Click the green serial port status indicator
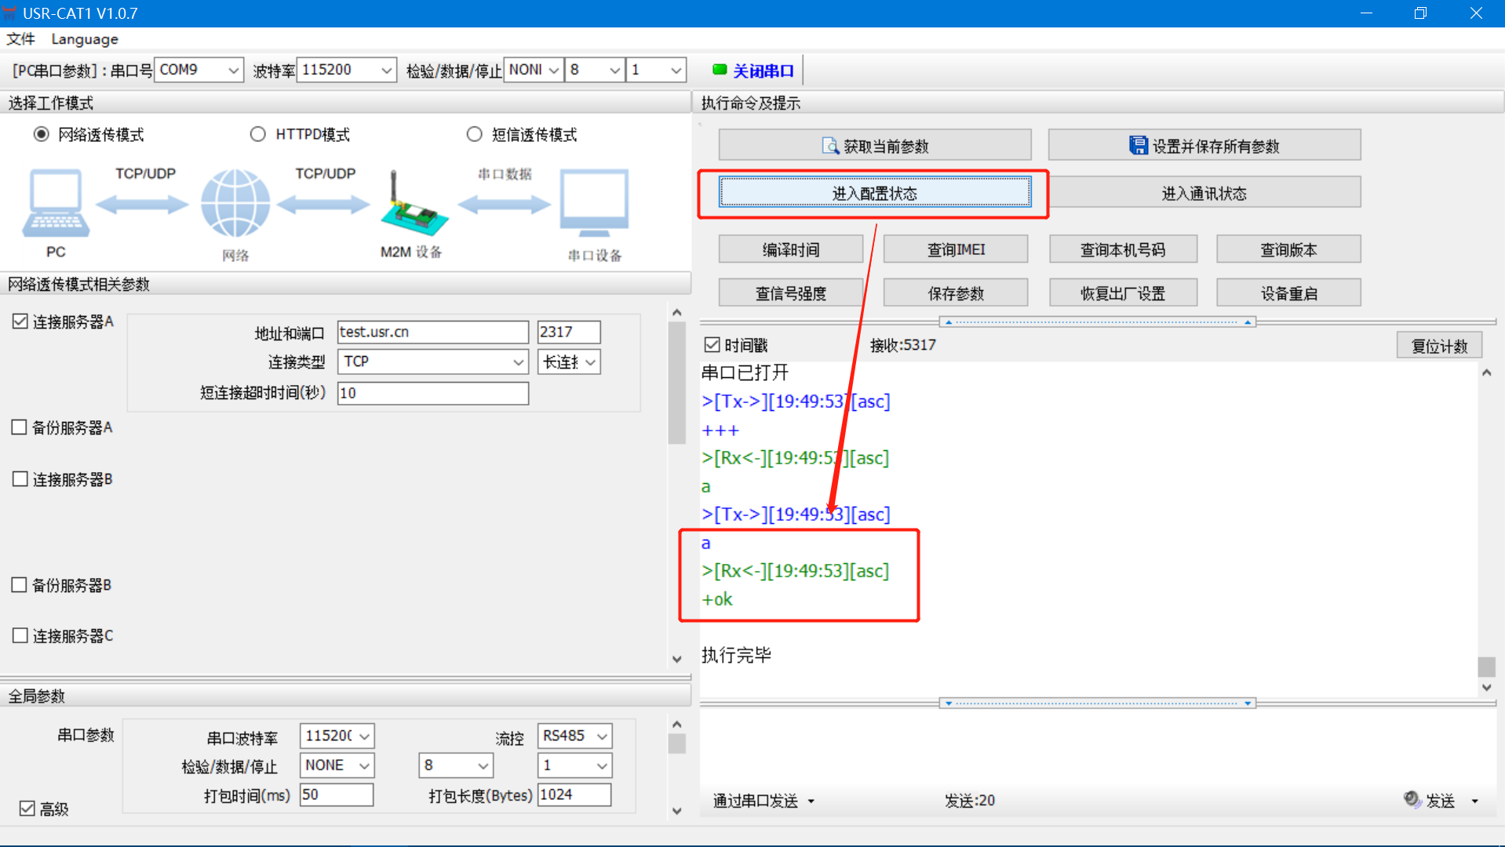 click(x=719, y=70)
